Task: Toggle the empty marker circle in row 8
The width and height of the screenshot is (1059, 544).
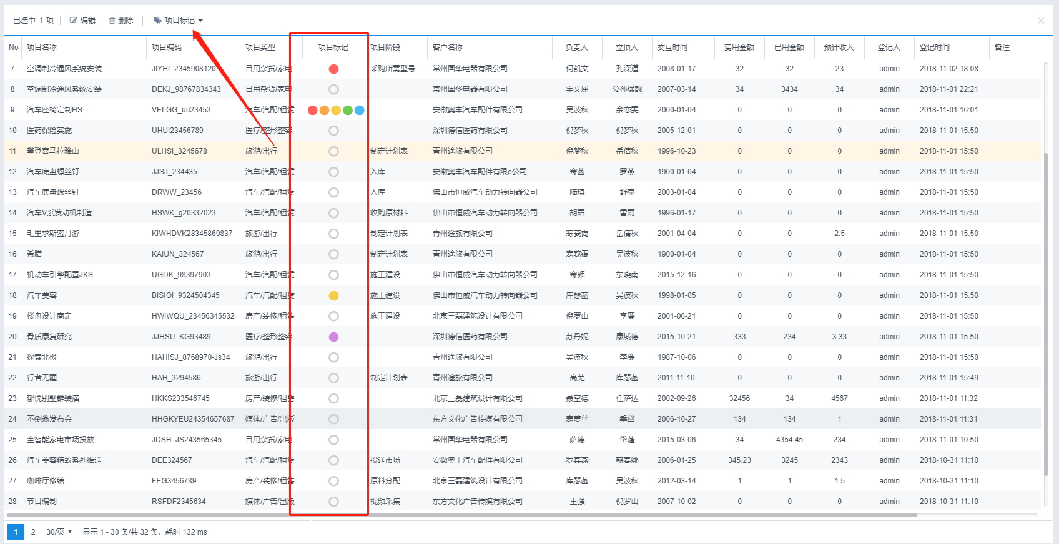Action: click(333, 89)
